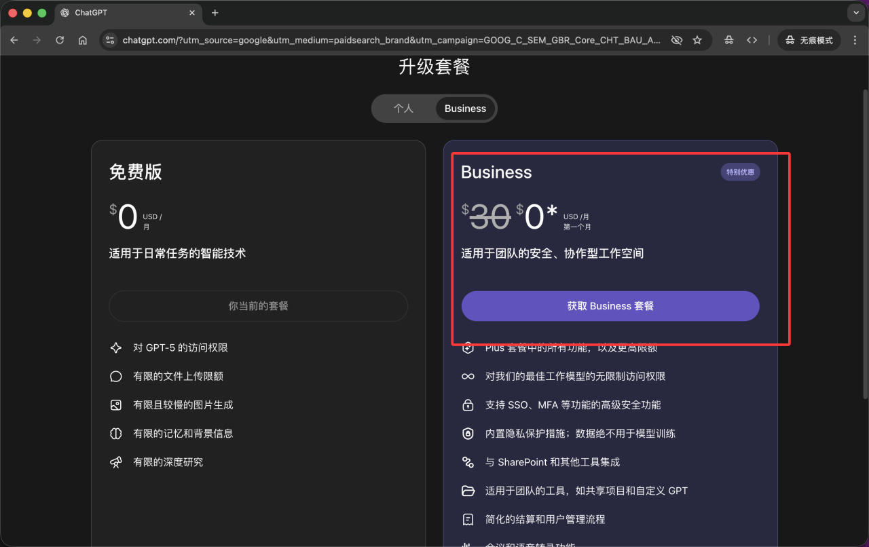This screenshot has width=869, height=547.
Task: Click 获取 Business 套餐 button
Action: pyautogui.click(x=610, y=306)
